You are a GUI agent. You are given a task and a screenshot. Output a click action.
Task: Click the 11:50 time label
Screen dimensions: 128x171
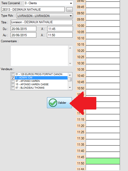81,163
